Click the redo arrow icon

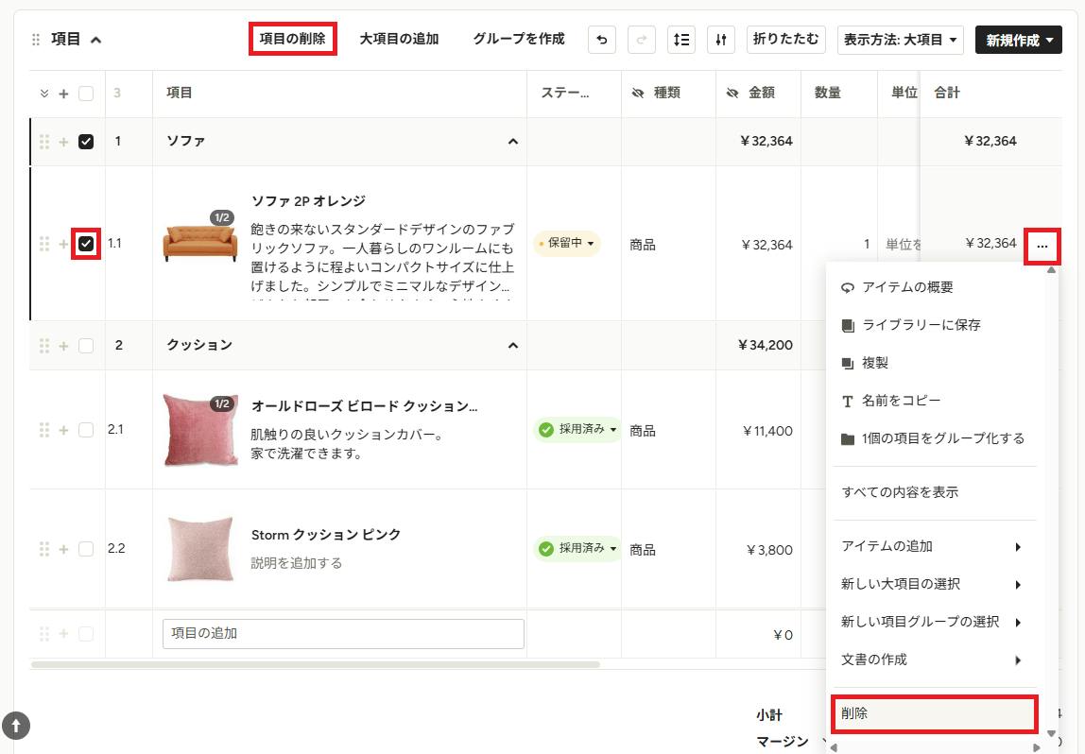[x=642, y=40]
